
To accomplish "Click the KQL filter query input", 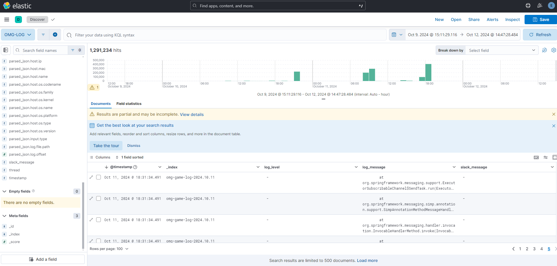I will pyautogui.click(x=225, y=35).
